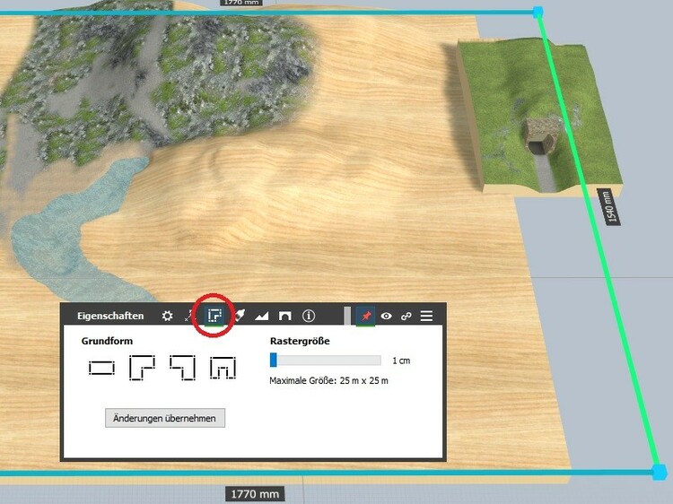Choose the U-shaped base form

(223, 368)
